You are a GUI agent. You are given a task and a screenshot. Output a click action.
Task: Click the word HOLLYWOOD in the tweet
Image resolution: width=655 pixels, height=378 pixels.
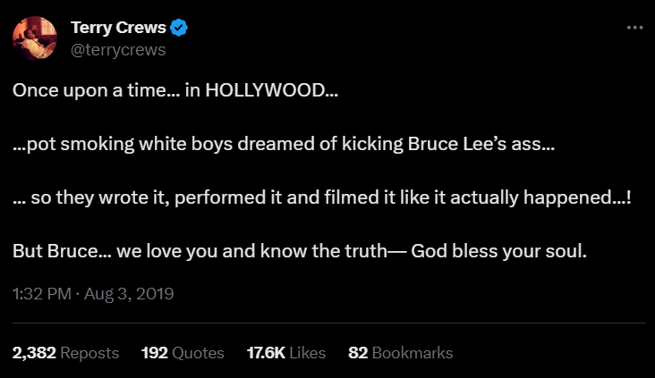266,91
